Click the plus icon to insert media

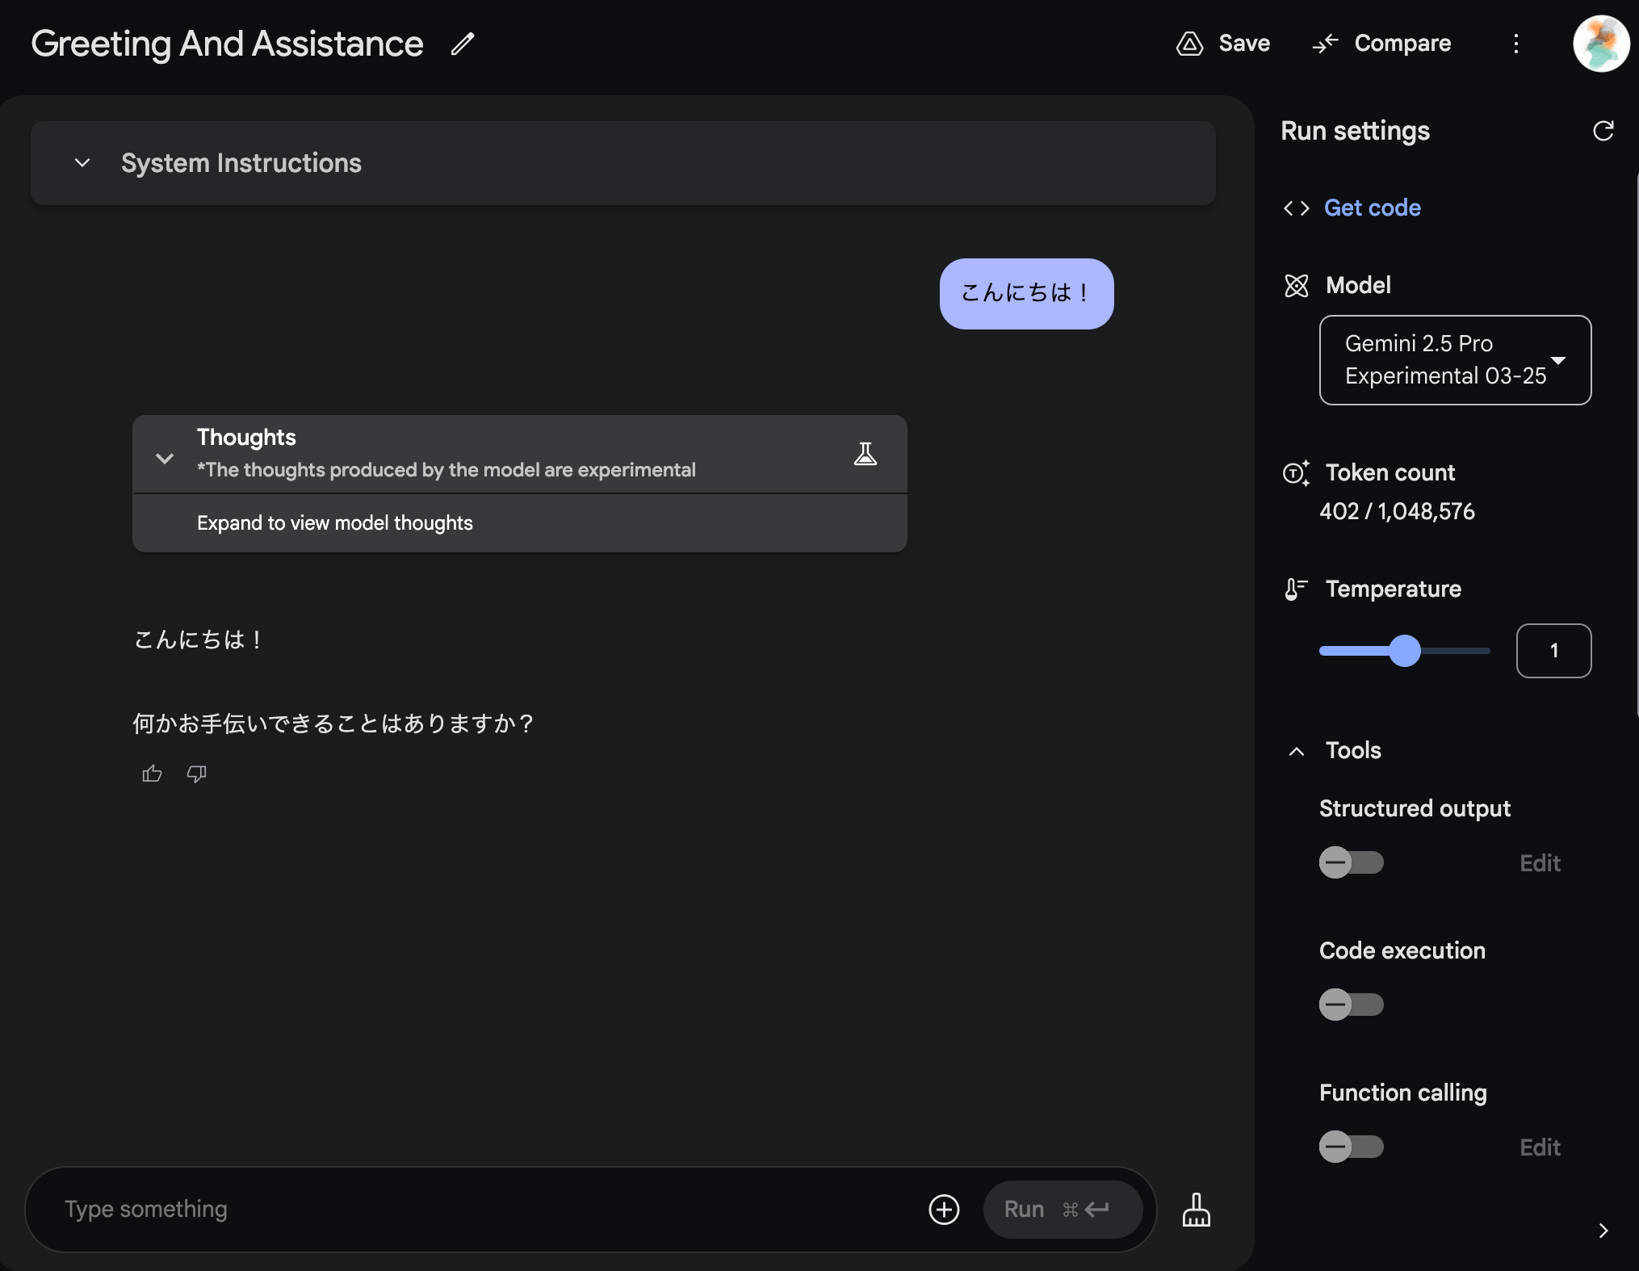point(944,1209)
